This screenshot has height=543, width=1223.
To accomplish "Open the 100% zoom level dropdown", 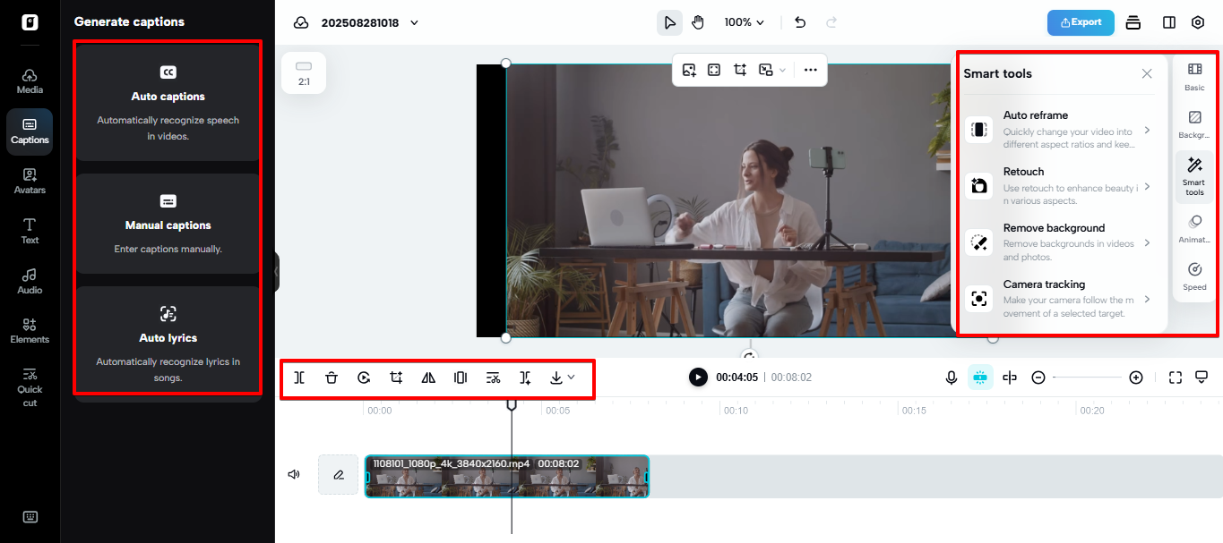I will pos(744,21).
